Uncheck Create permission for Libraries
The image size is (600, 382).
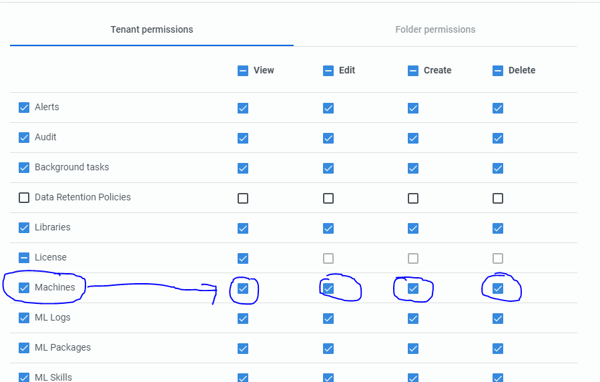pyautogui.click(x=413, y=228)
